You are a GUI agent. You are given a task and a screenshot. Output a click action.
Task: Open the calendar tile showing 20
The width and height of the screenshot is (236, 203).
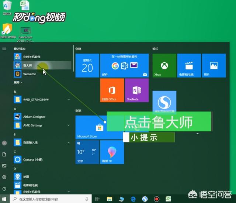click(87, 65)
